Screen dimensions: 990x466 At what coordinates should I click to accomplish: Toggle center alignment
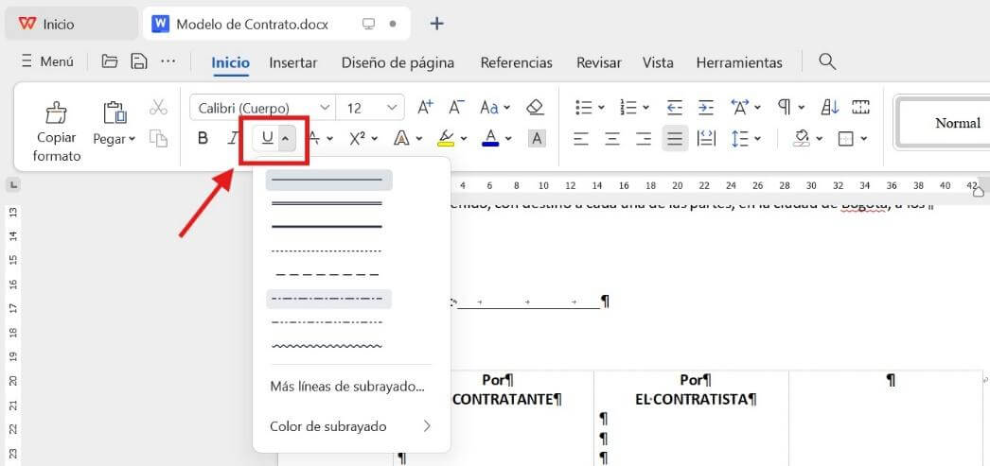611,138
